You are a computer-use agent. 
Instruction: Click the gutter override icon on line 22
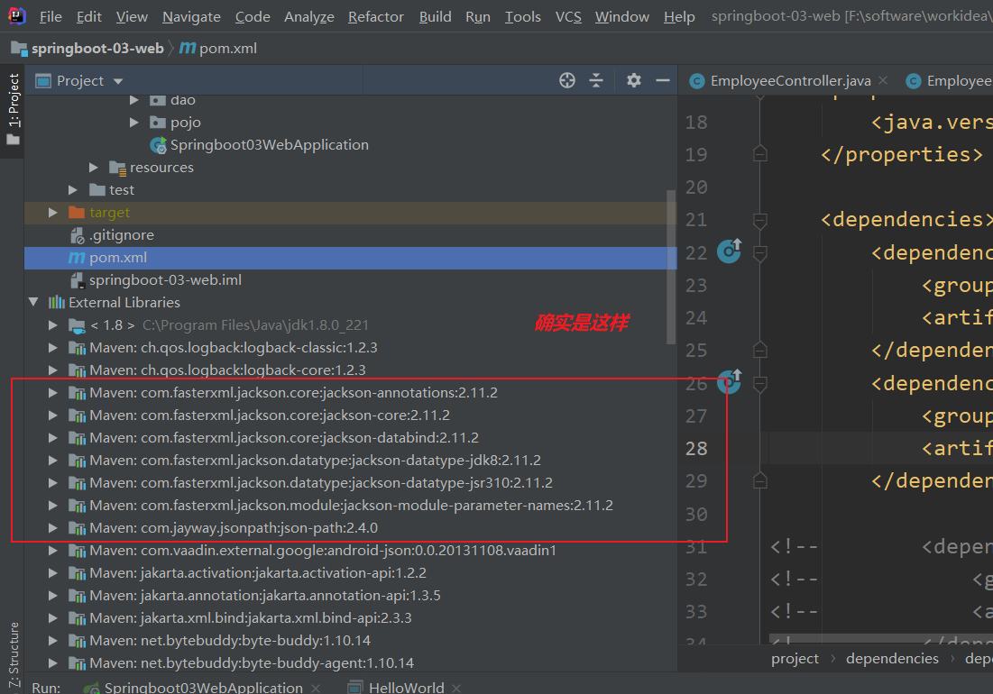pos(729,251)
